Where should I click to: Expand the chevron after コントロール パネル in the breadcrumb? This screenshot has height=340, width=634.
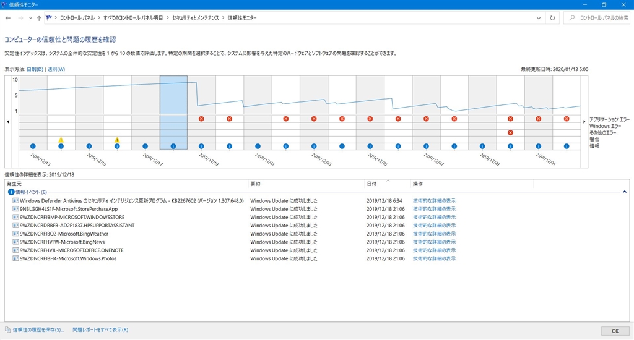[98, 18]
